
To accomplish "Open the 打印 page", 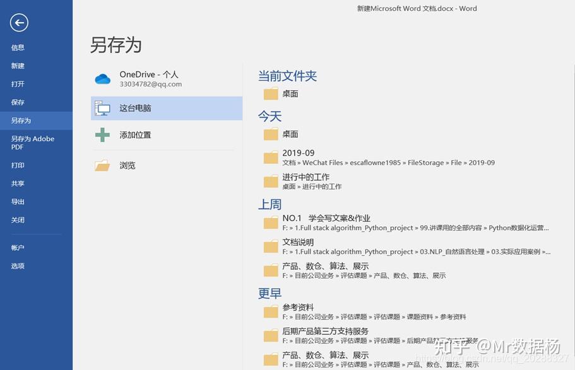I will coord(18,165).
